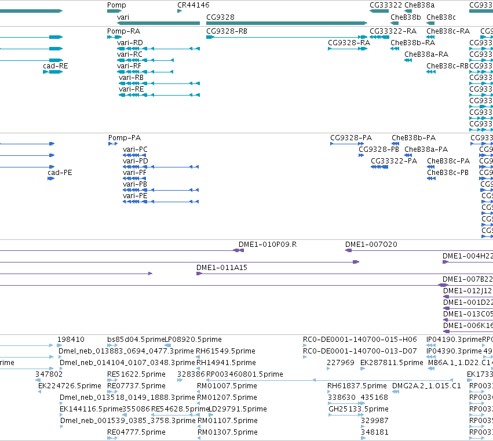Image resolution: width=493 pixels, height=441 pixels.
Task: Select the cad-RE transcript label
Action: point(56,66)
